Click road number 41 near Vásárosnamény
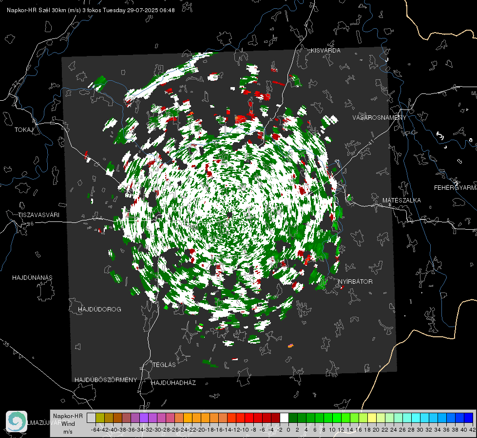This screenshot has height=438, width=477. 371,142
